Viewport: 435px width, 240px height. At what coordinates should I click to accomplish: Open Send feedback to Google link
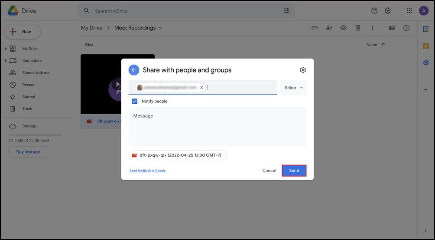point(148,171)
